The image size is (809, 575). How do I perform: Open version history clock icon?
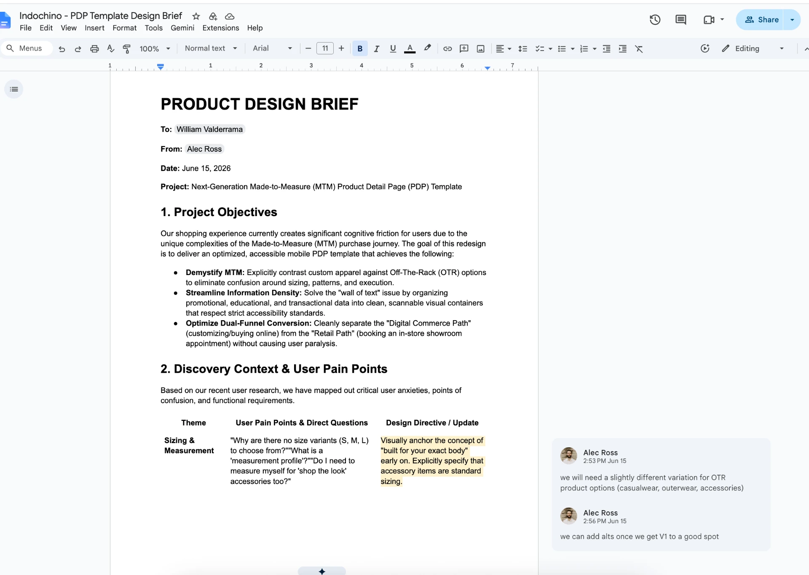655,20
